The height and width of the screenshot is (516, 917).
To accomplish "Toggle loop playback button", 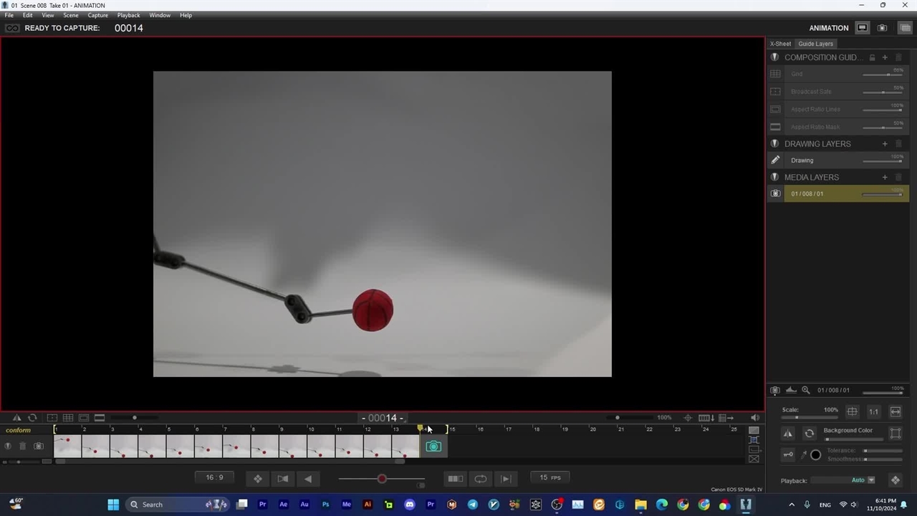I will pos(481,479).
